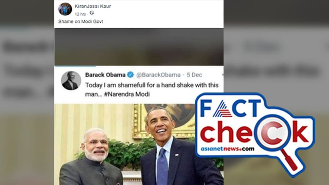Image resolution: width=329 pixels, height=185 pixels.
Task: Click the gold framed painting in photo
Action: [x=163, y=121]
